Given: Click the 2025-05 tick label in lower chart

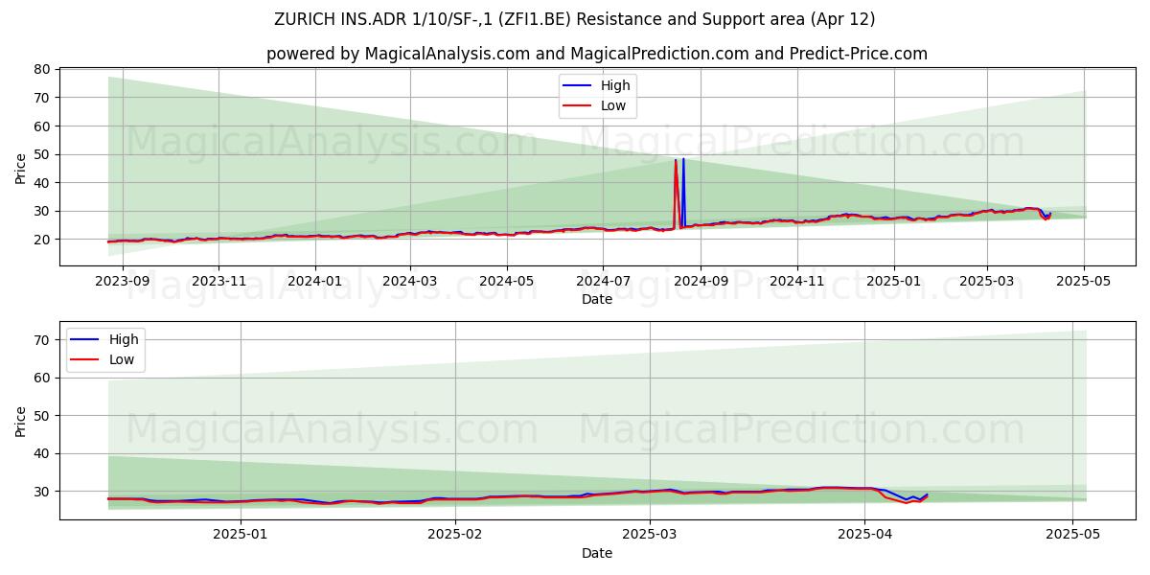Looking at the screenshot, I should tap(1072, 535).
